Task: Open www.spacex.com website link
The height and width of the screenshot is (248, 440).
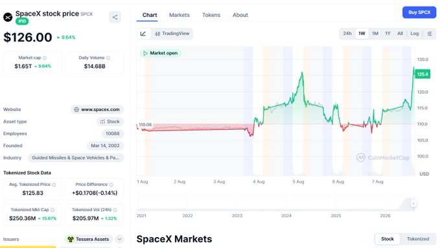Action: click(97, 110)
